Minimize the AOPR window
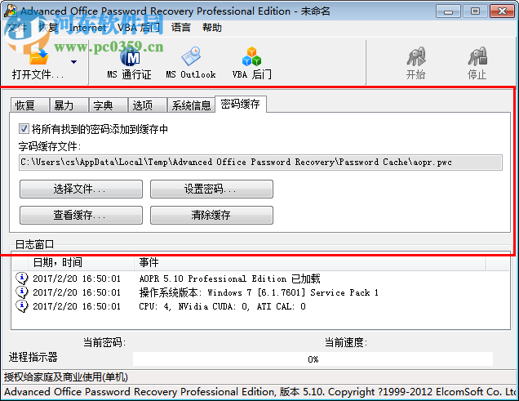This screenshot has width=519, height=401. coord(448,11)
